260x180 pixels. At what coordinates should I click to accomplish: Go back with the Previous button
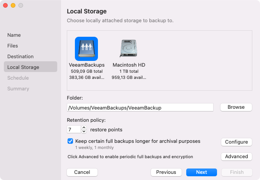click(x=166, y=172)
